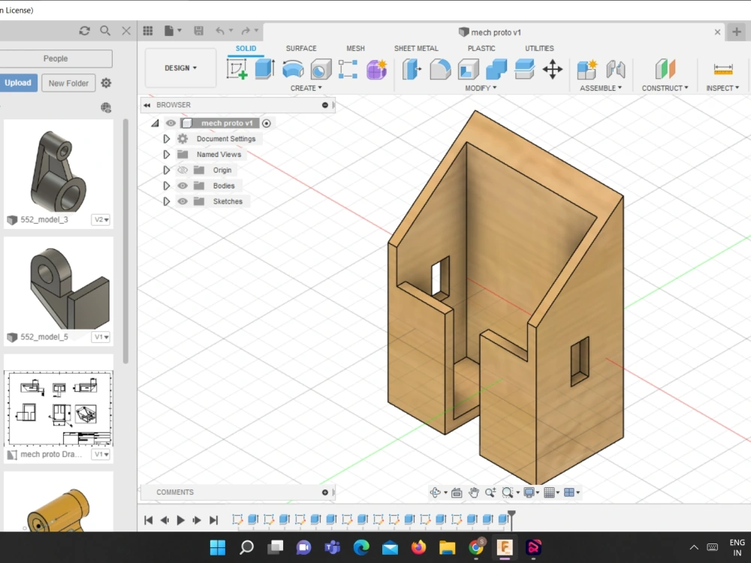Select the Offset Face tool

click(x=524, y=69)
